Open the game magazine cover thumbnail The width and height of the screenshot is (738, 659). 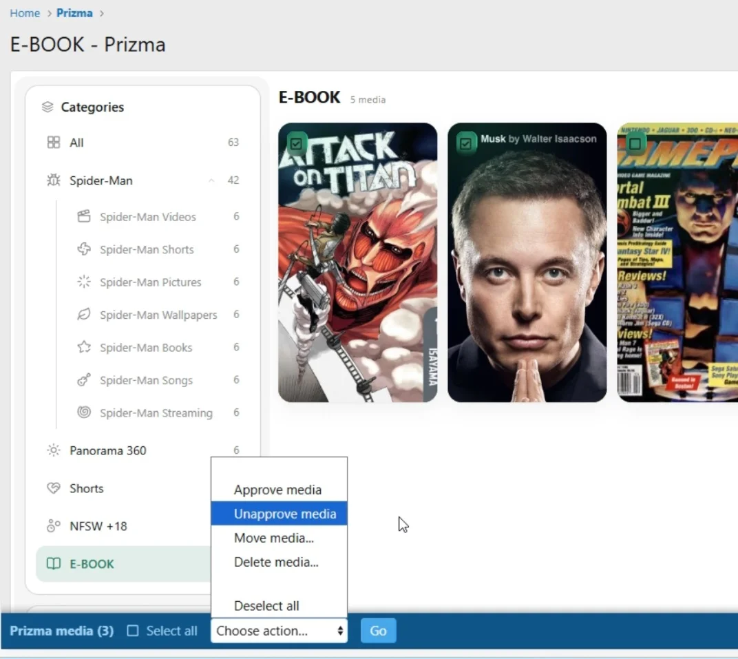(677, 262)
